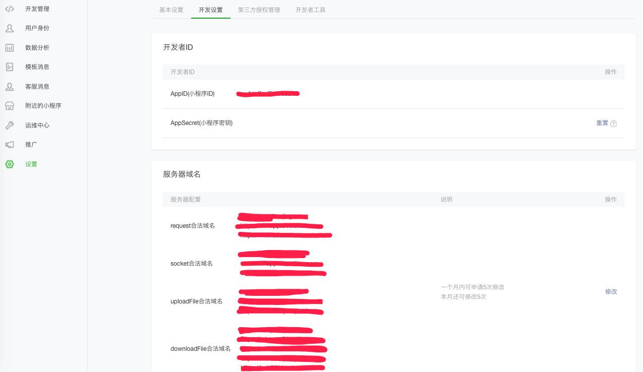
Task: Go to 数据分析 sidebar item
Action: pyautogui.click(x=37, y=47)
